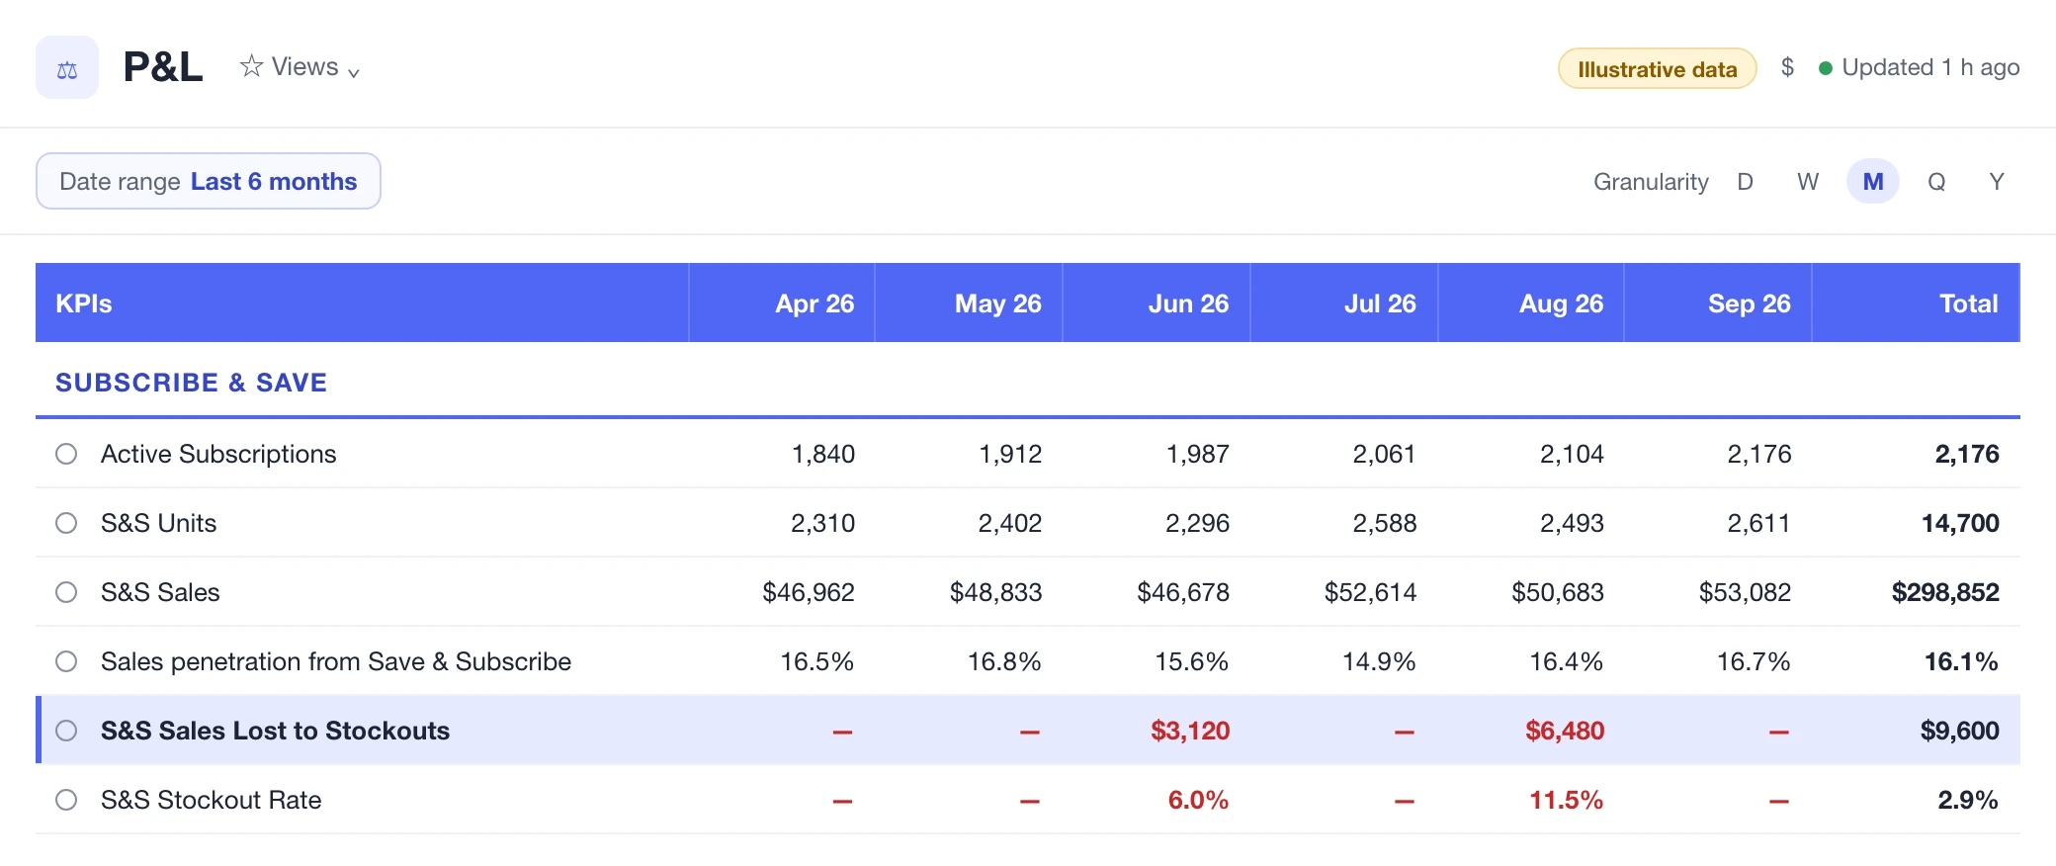Screen dimensions: 2056x866
Task: Click the green Updated status dot
Action: (x=1826, y=68)
